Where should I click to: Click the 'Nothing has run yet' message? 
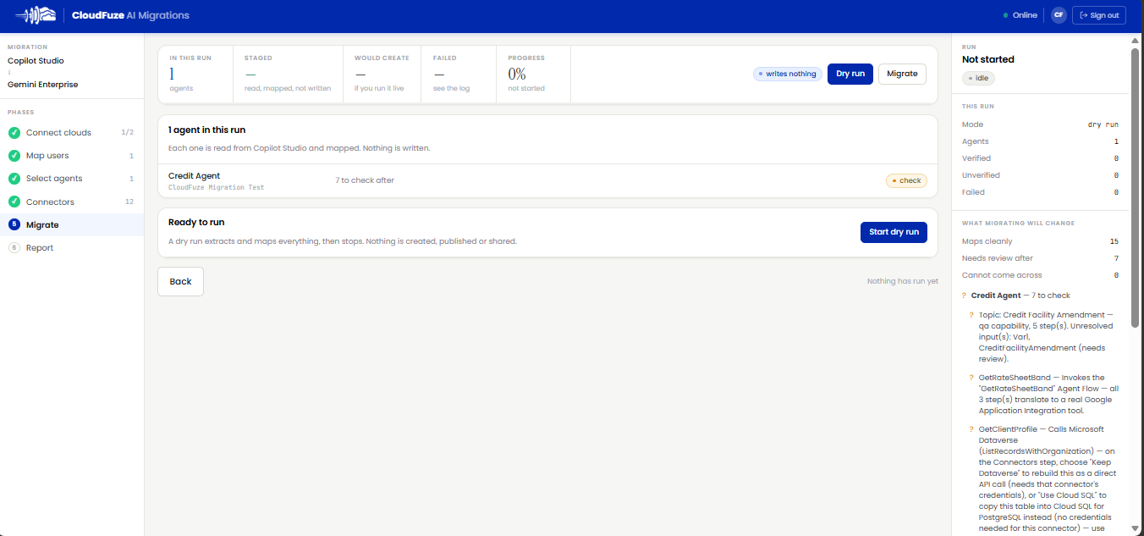tap(903, 281)
